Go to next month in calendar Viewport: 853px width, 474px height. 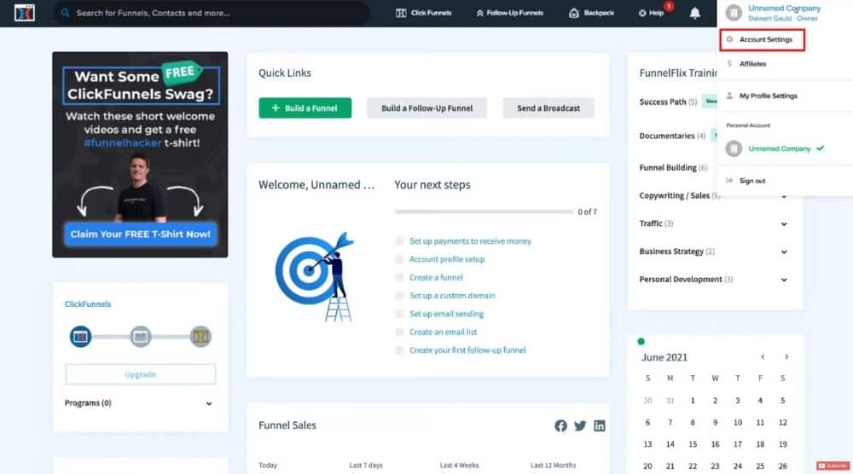786,357
